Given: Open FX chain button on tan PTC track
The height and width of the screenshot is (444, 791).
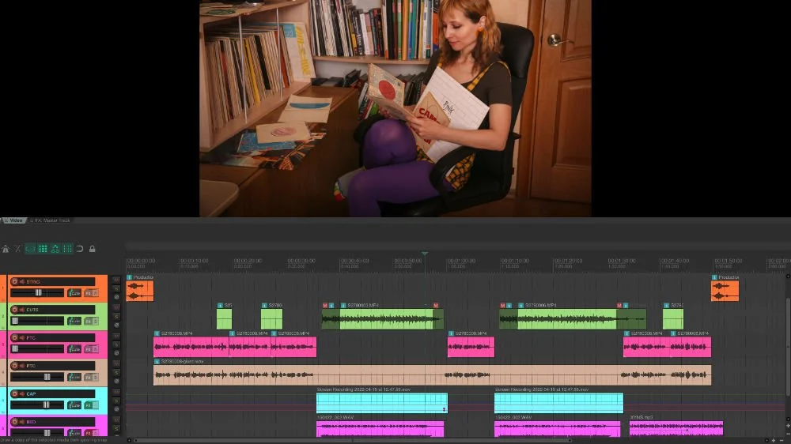Looking at the screenshot, I should [89, 377].
